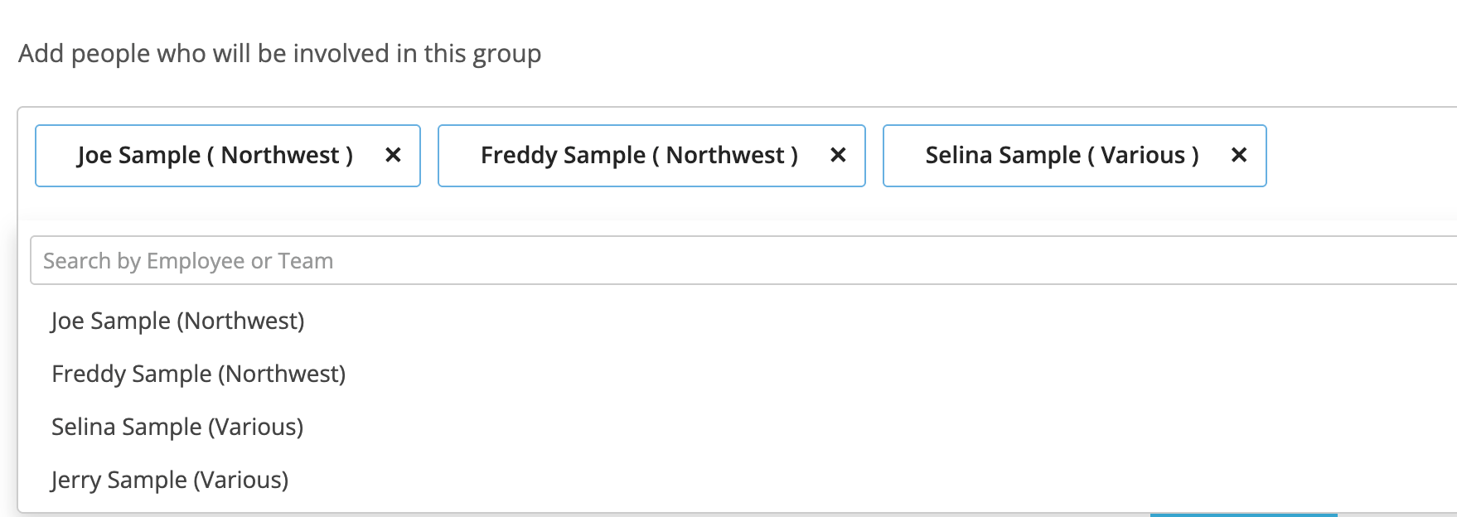
Task: Click empty area right of search placeholder
Action: click(829, 261)
